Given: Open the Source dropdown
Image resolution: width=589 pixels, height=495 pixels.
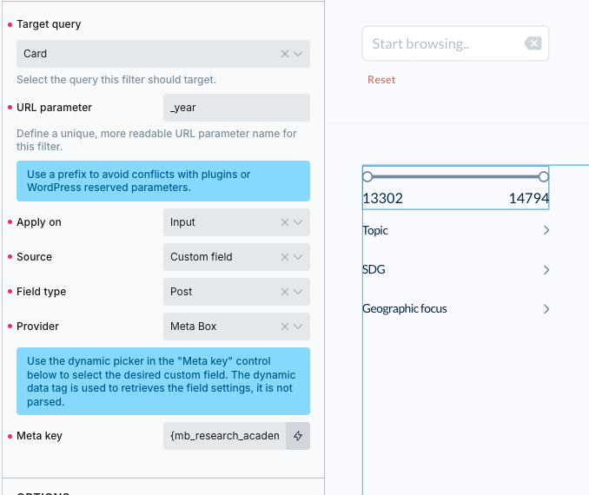Looking at the screenshot, I should tap(299, 257).
